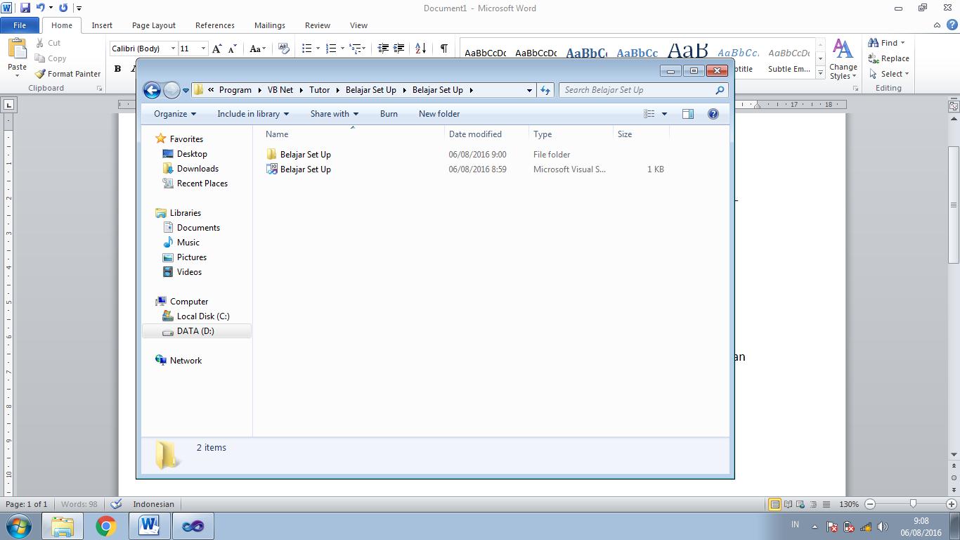
Task: Open Explorer help with the blue question icon
Action: point(713,114)
